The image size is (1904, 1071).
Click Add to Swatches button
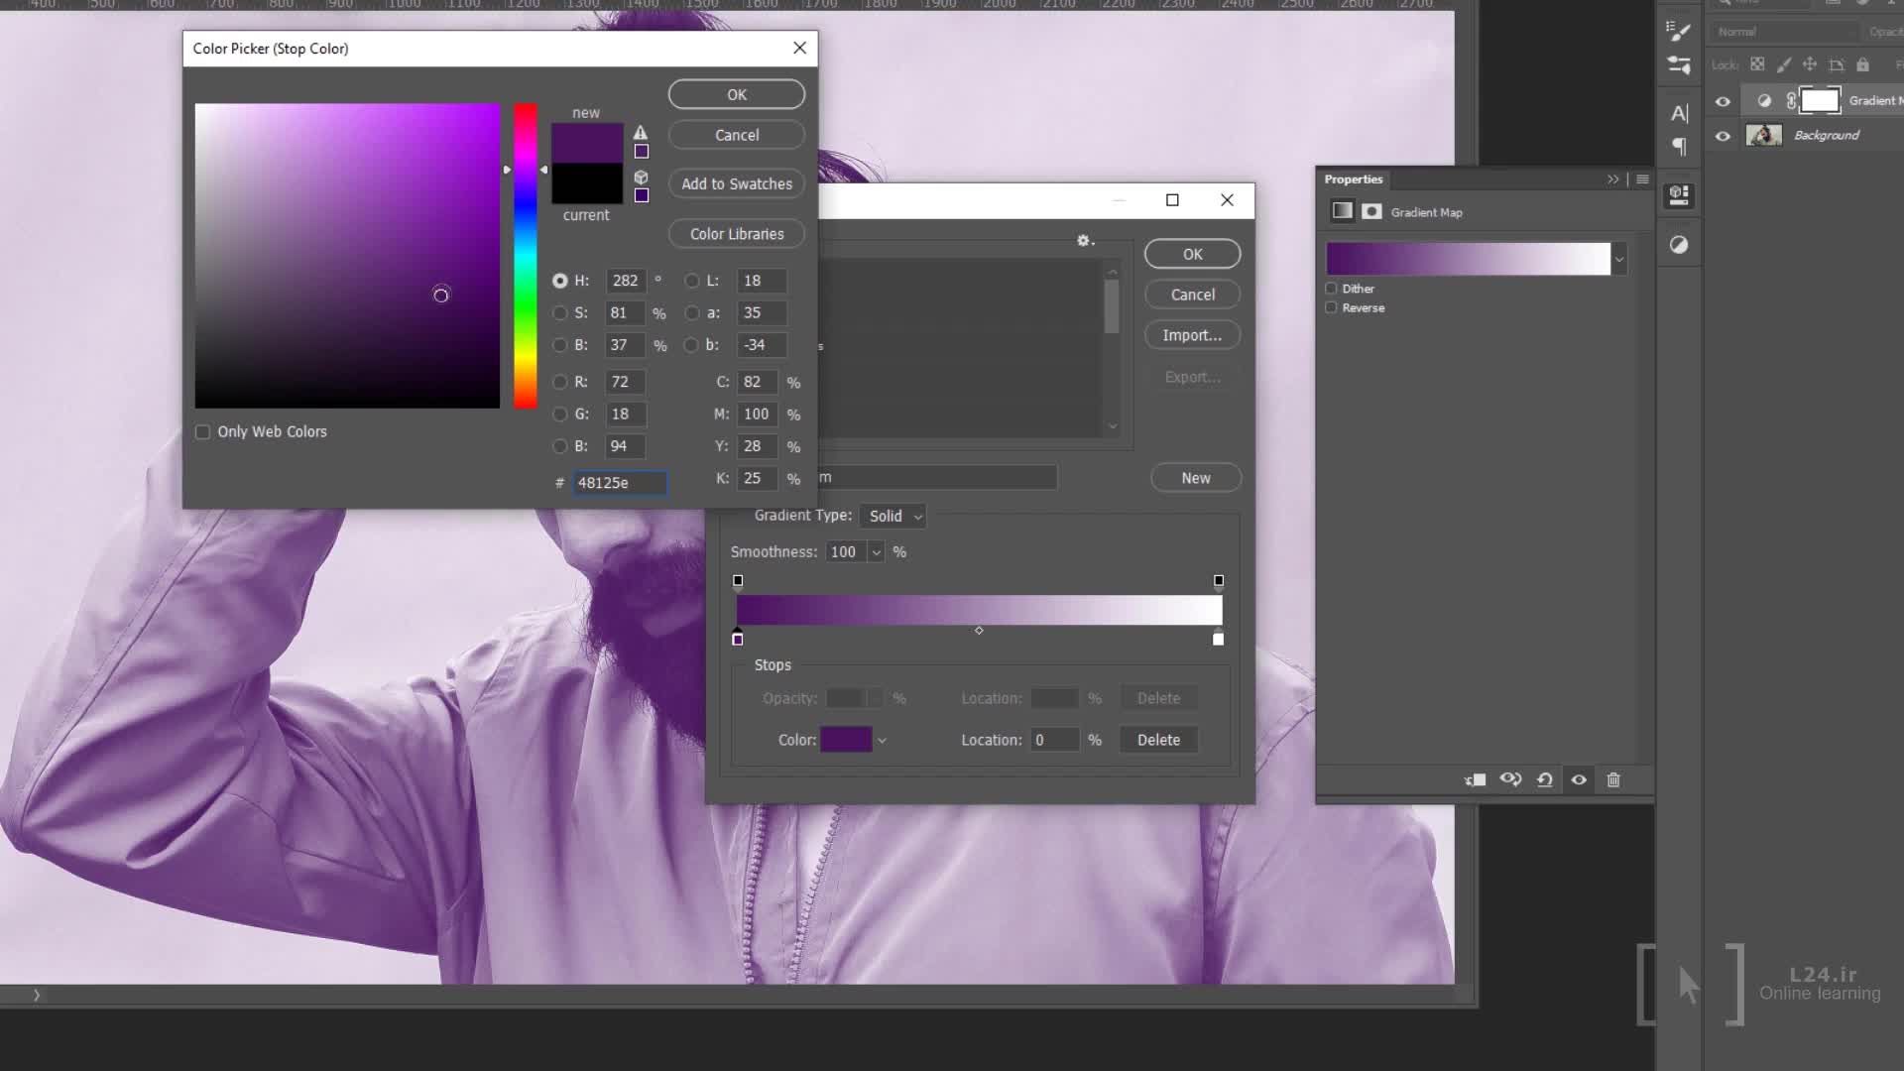pyautogui.click(x=736, y=184)
